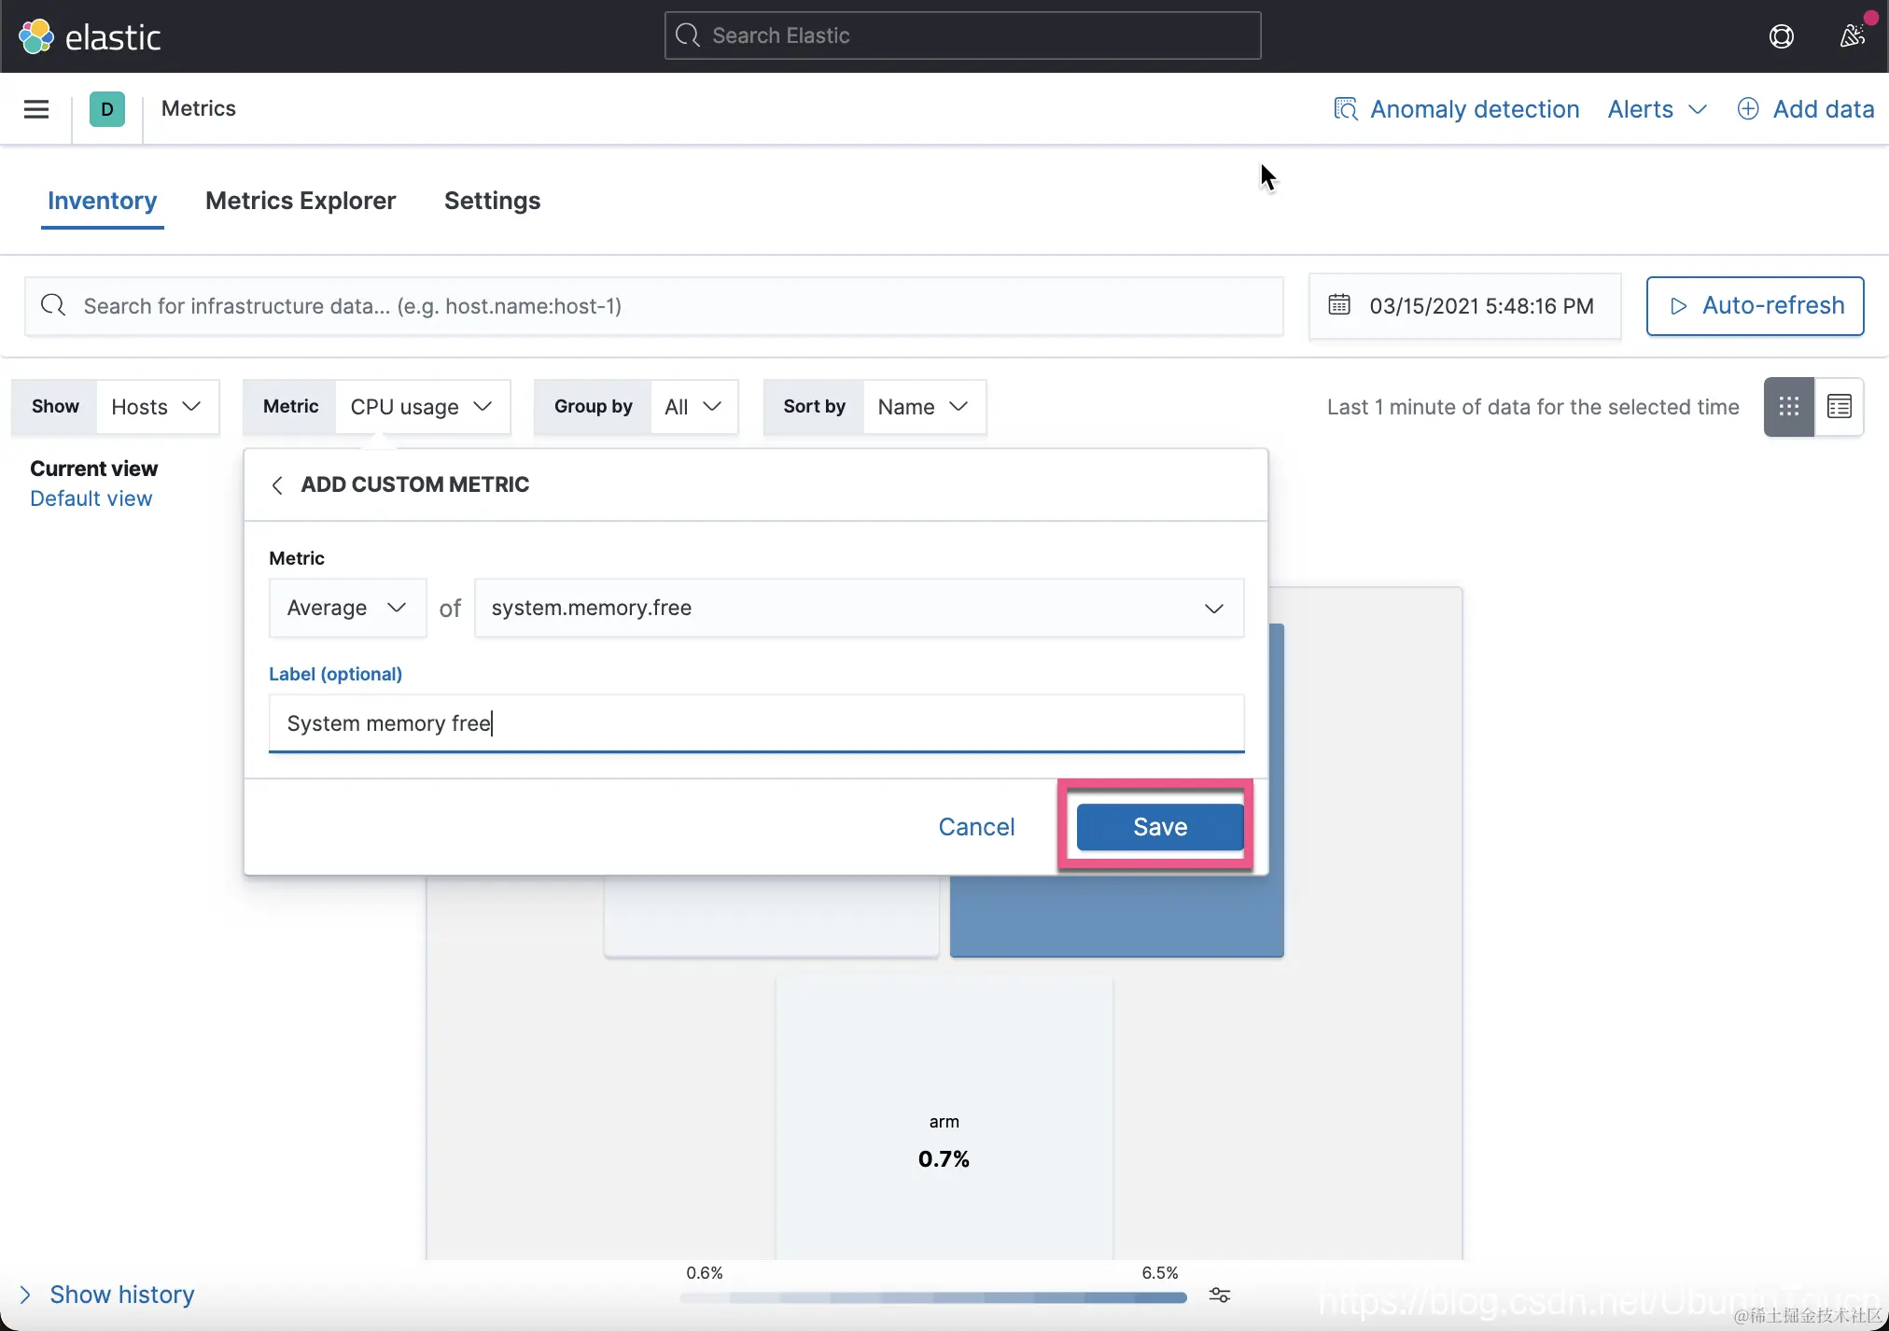Viewport: 1889px width, 1331px height.
Task: Switch to map grid view
Action: click(x=1788, y=407)
